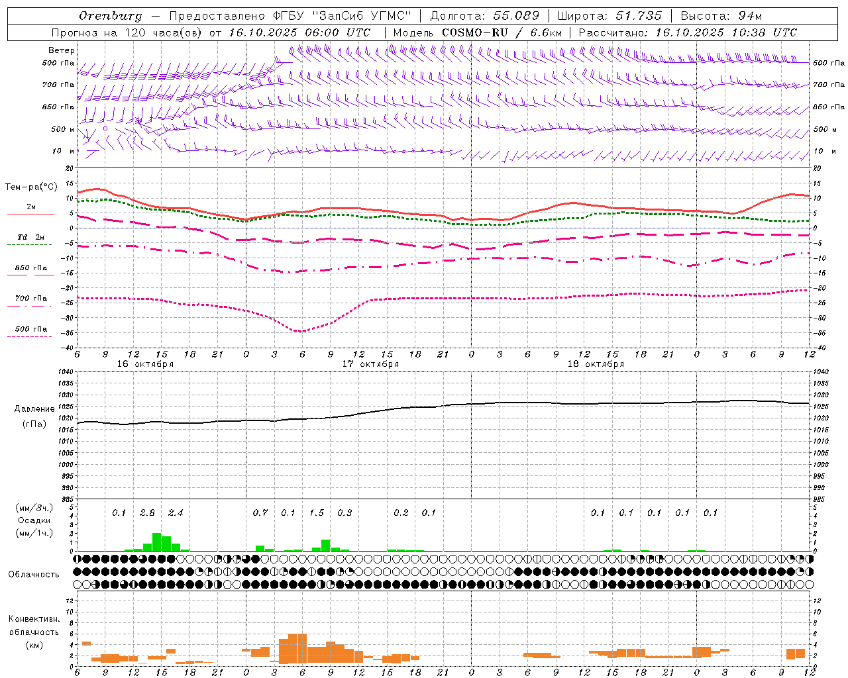
Task: Click the "(мм/3ч.)" precipitation unit label
Action: (x=34, y=508)
